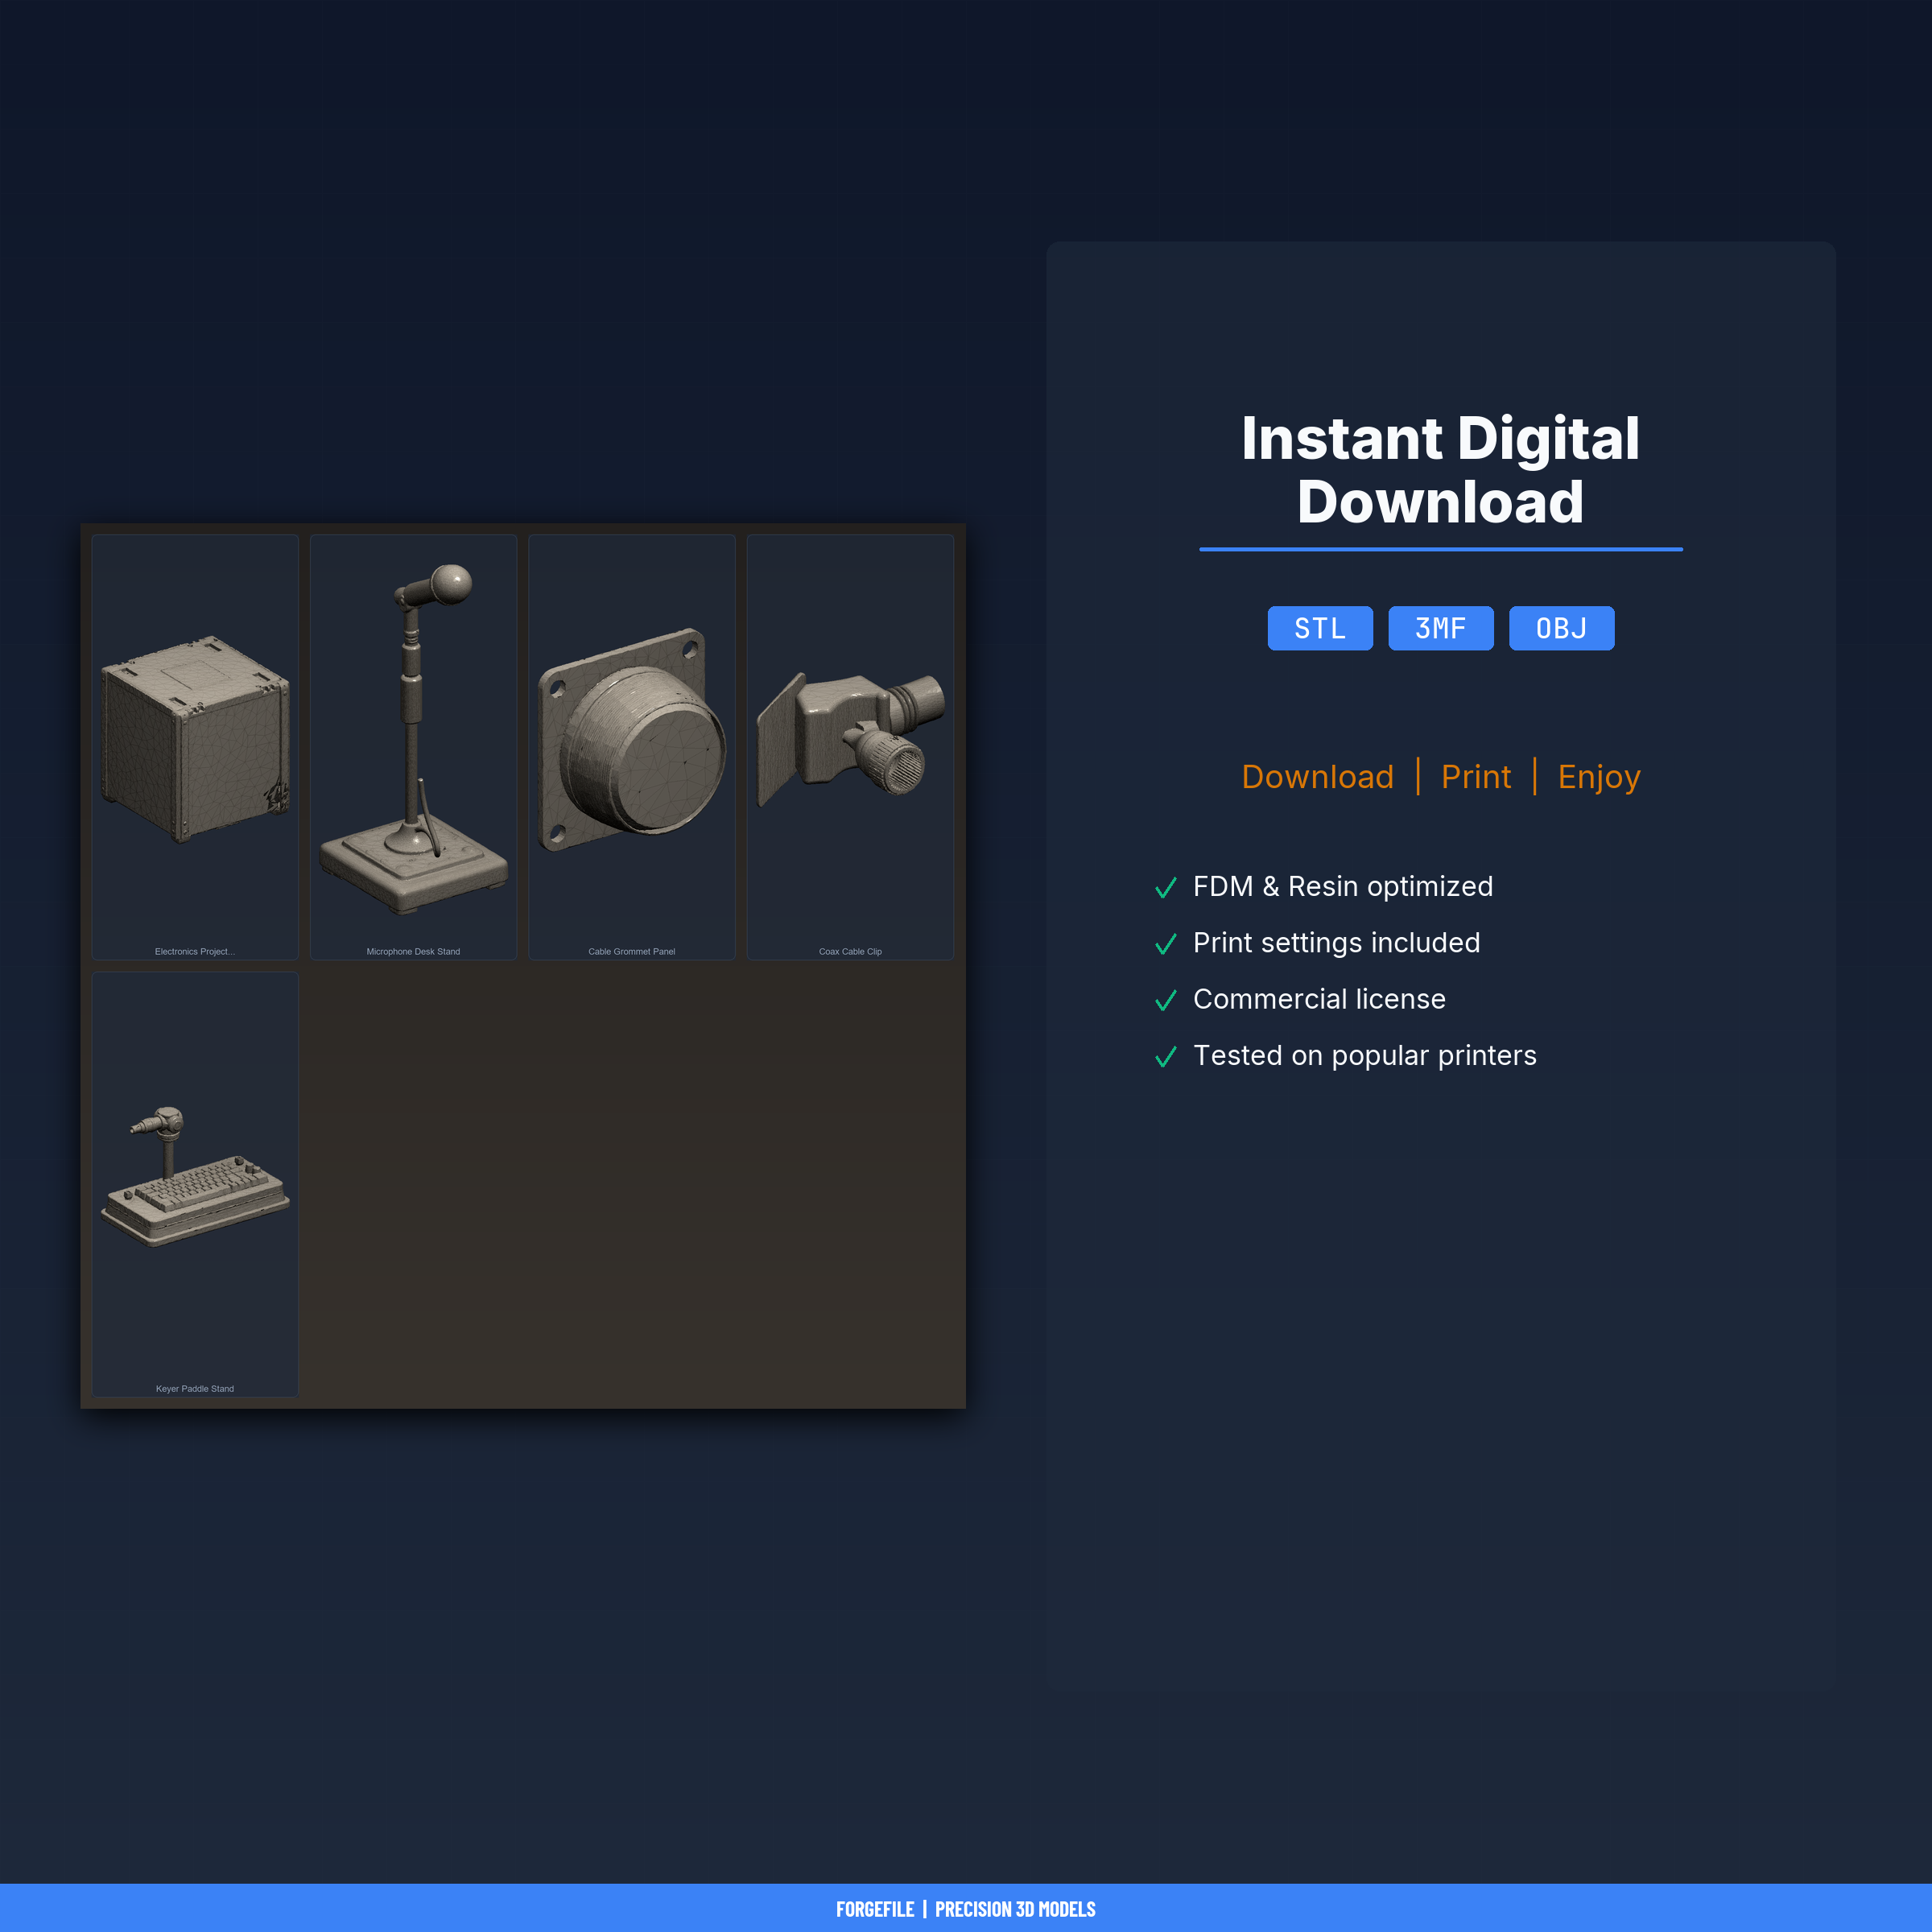Click the Coax Cable Clip caption label
This screenshot has width=1932, height=1932.
(850, 951)
